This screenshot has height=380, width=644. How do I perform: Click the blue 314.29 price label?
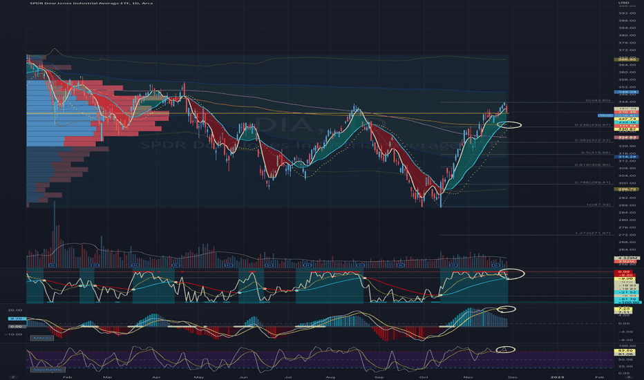[x=627, y=157]
